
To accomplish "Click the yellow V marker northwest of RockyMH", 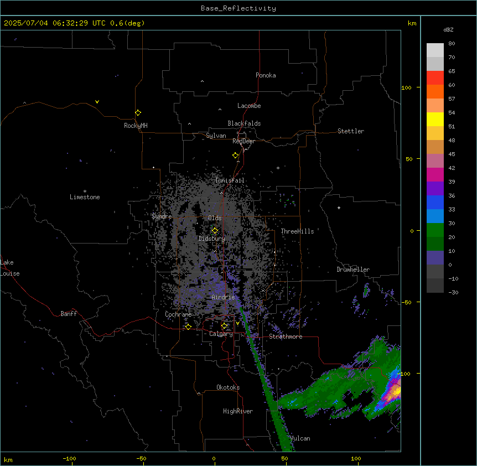I will pyautogui.click(x=97, y=102).
